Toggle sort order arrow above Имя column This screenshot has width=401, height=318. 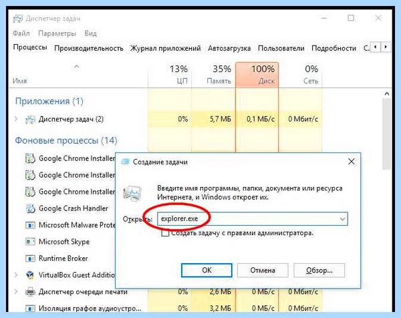point(76,67)
